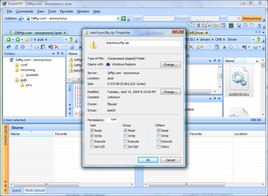The width and height of the screenshot is (268, 196).
Task: Close the Folders panel with its X
Action: click(x=62, y=54)
